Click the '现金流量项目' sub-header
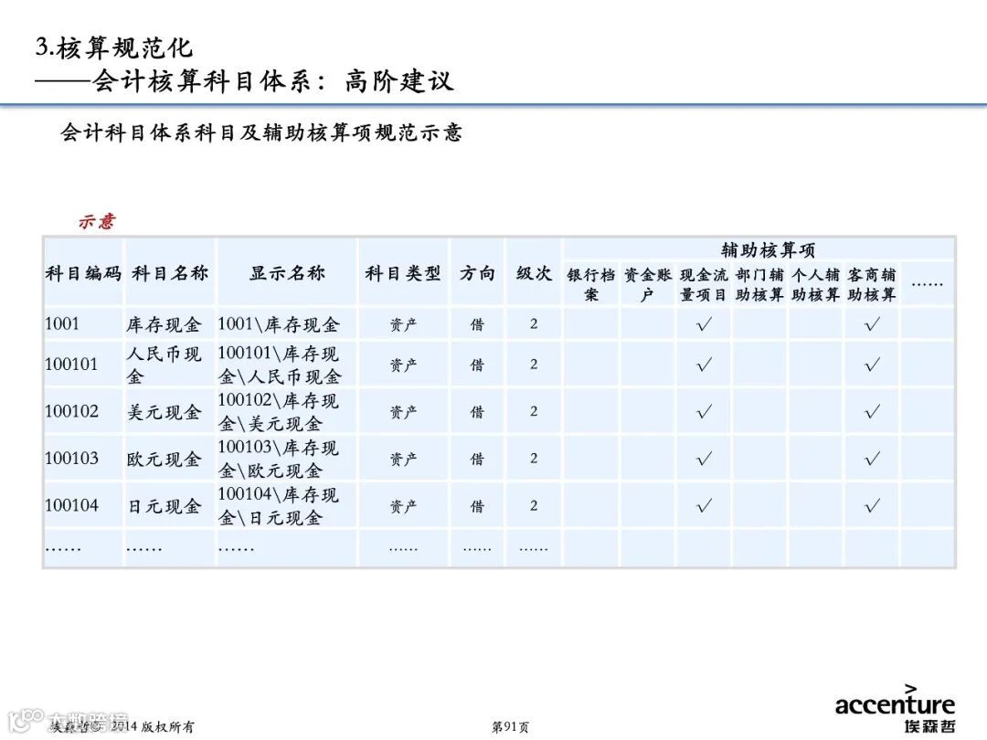987x740 pixels. coord(704,284)
